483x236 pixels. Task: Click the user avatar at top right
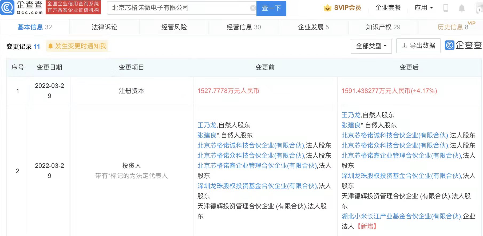coord(480,8)
